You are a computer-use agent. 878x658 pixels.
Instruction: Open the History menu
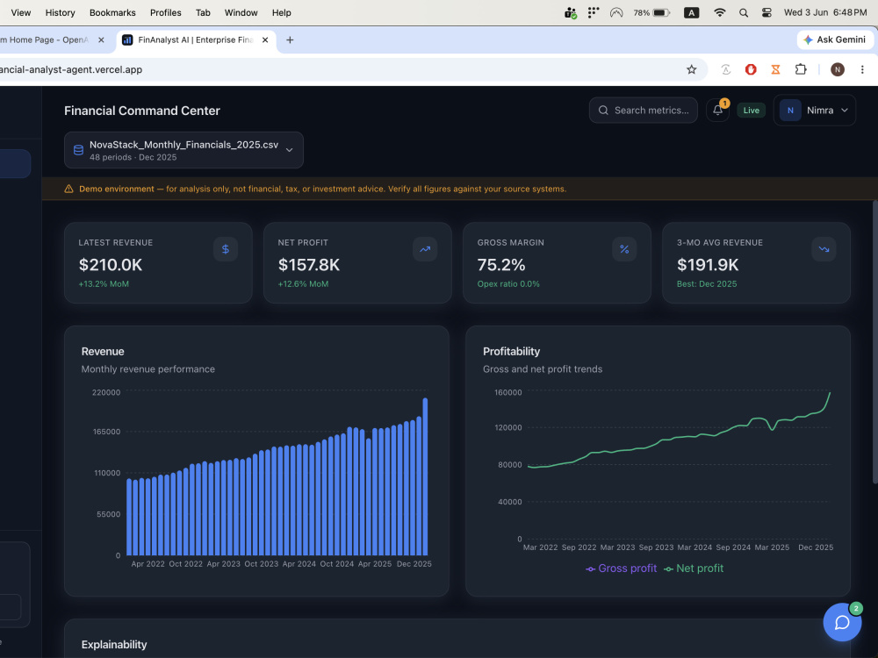(x=60, y=12)
